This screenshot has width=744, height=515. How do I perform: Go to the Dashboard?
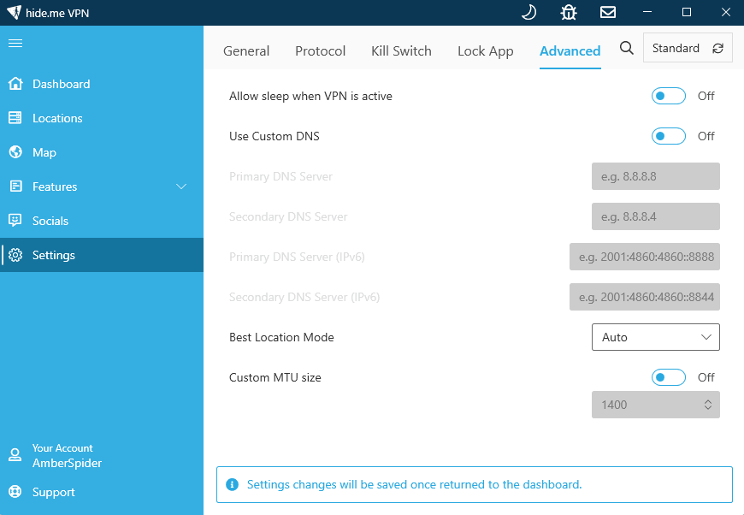pyautogui.click(x=60, y=84)
